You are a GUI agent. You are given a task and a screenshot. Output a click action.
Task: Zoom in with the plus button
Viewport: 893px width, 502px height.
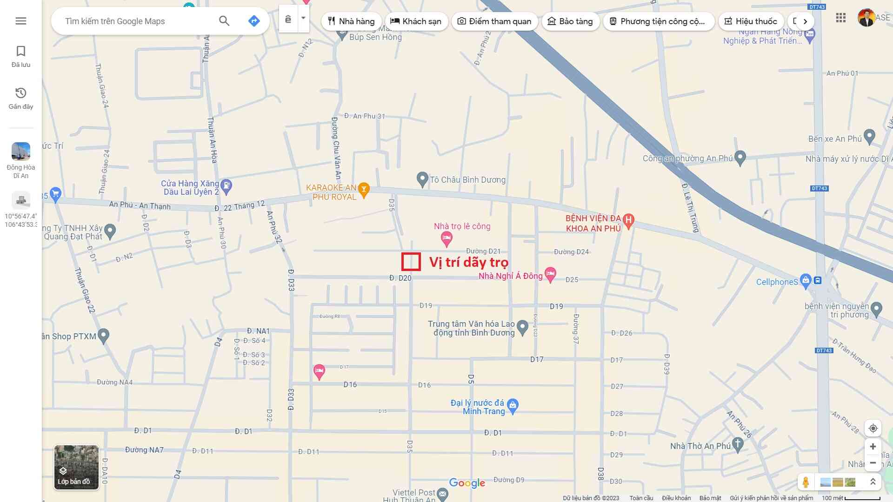(x=873, y=447)
